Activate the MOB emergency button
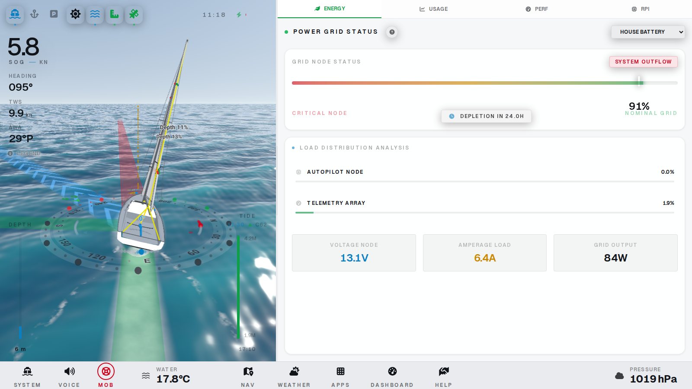This screenshot has height=389, width=692. [x=106, y=375]
